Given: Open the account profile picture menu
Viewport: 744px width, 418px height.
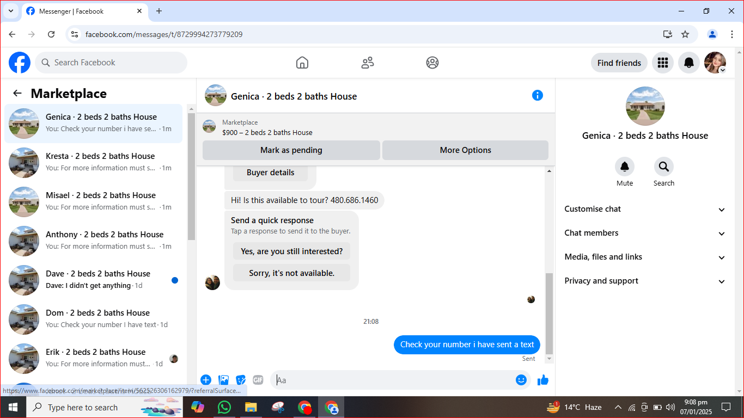Looking at the screenshot, I should pyautogui.click(x=715, y=63).
